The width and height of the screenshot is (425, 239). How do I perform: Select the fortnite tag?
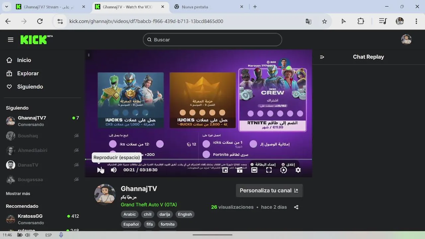tap(168, 224)
